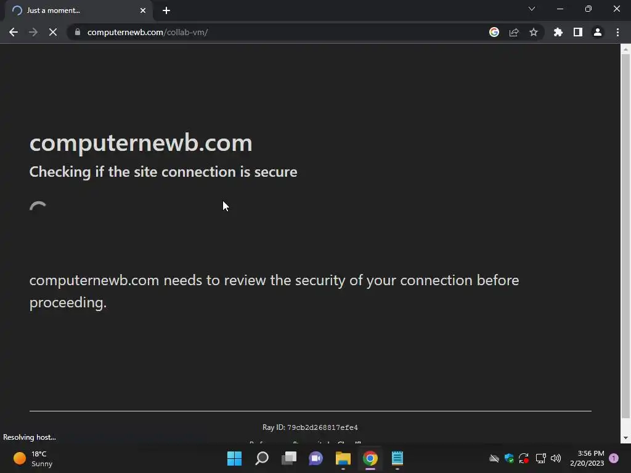Click 'Checking if the site connection is secure'
631x473 pixels.
pyautogui.click(x=163, y=172)
